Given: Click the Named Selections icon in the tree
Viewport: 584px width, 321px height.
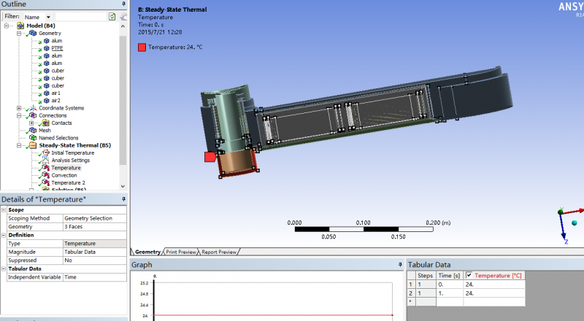Looking at the screenshot, I should pos(33,138).
